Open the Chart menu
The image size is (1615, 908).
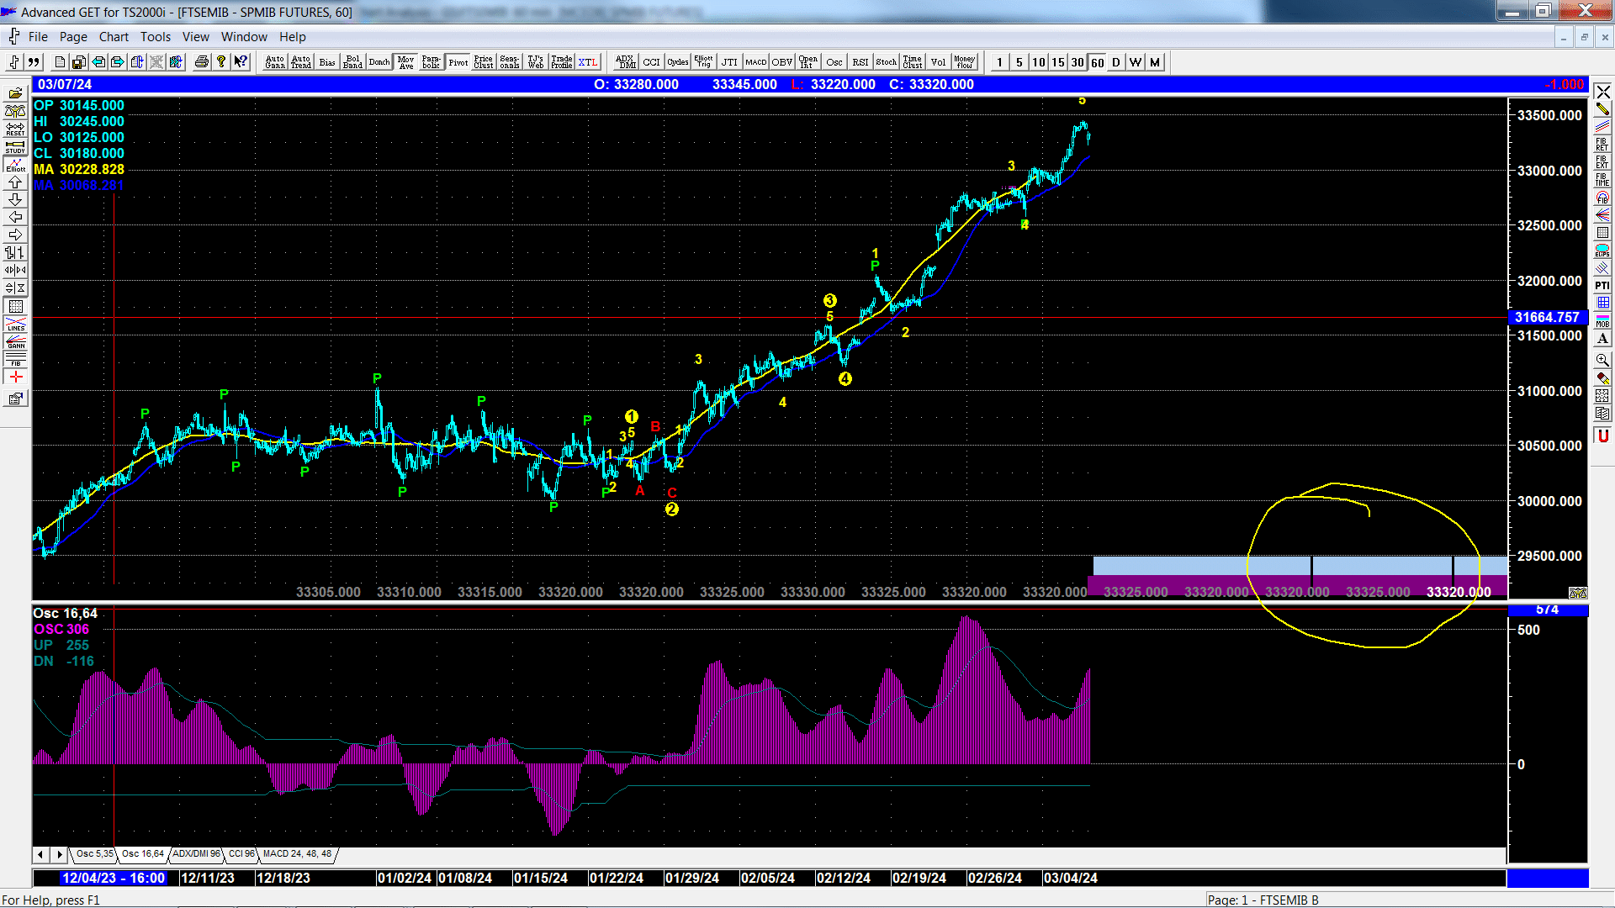tap(114, 37)
